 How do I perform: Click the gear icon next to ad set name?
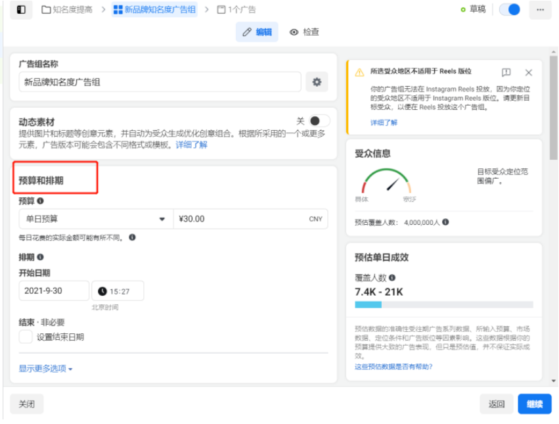click(317, 82)
